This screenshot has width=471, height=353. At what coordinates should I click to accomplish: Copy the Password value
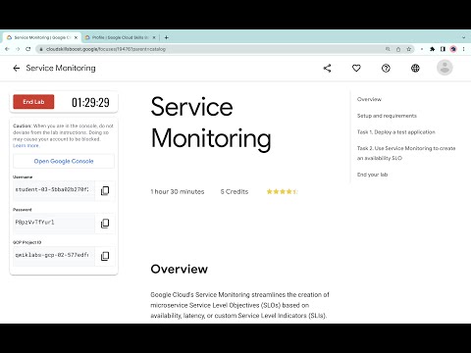click(105, 224)
